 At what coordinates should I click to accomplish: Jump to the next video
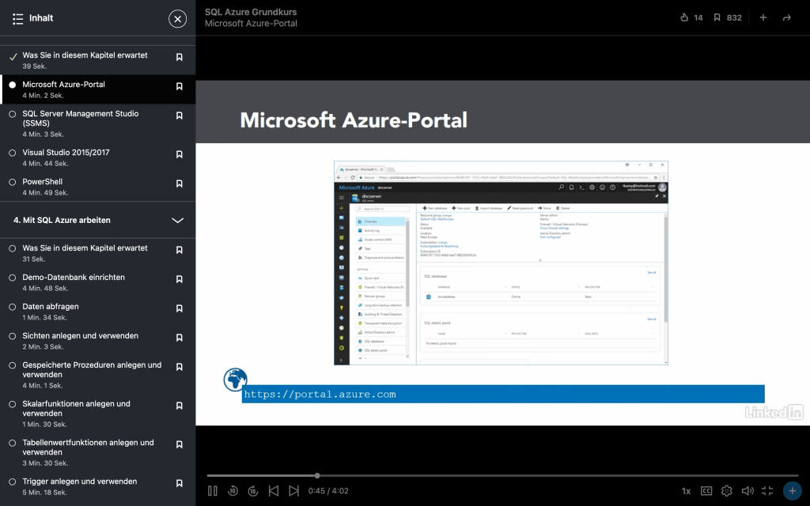pos(293,491)
